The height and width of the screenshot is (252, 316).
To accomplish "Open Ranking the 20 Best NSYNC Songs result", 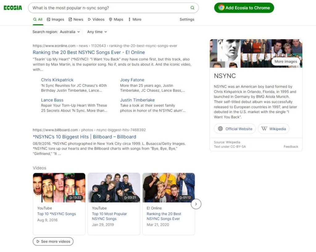I will pos(89,52).
